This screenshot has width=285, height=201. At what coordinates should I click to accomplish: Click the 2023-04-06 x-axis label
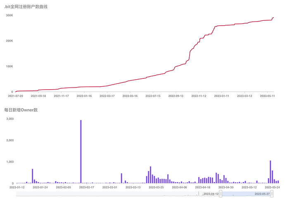[x=179, y=187]
